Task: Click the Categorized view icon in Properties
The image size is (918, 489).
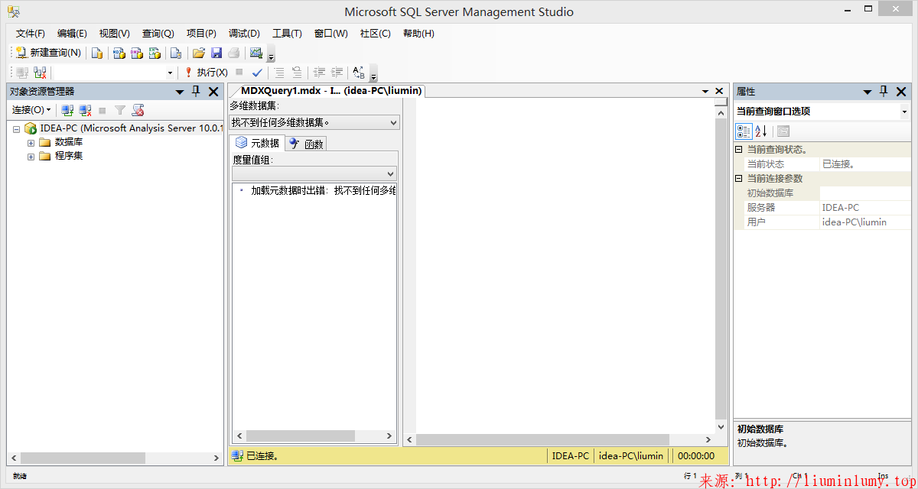Action: point(744,131)
